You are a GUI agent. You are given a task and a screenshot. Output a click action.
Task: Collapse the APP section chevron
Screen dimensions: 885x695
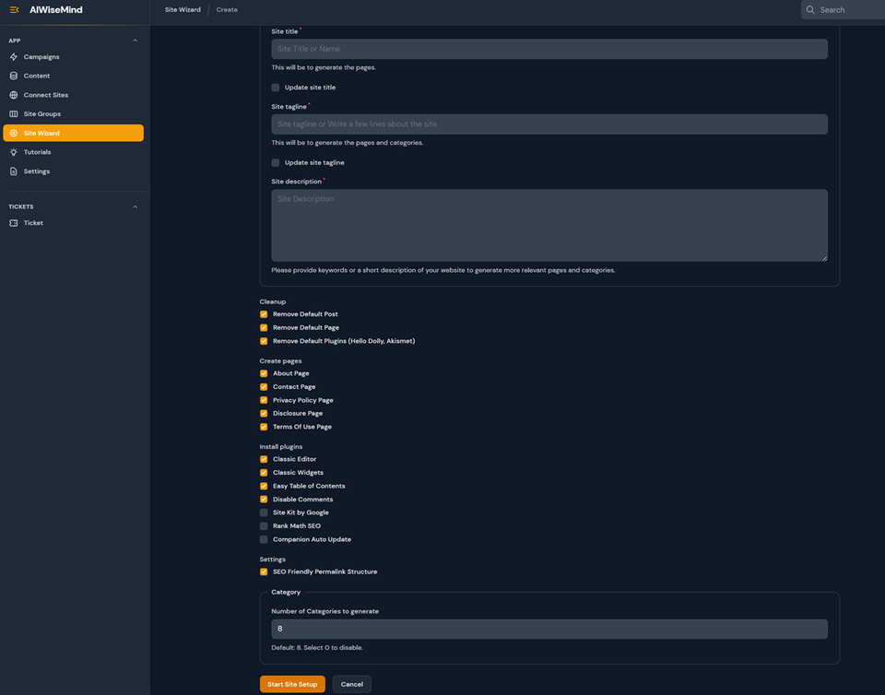tap(135, 41)
